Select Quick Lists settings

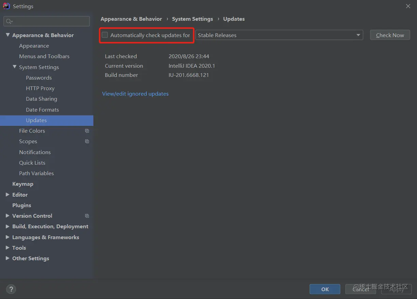32,163
